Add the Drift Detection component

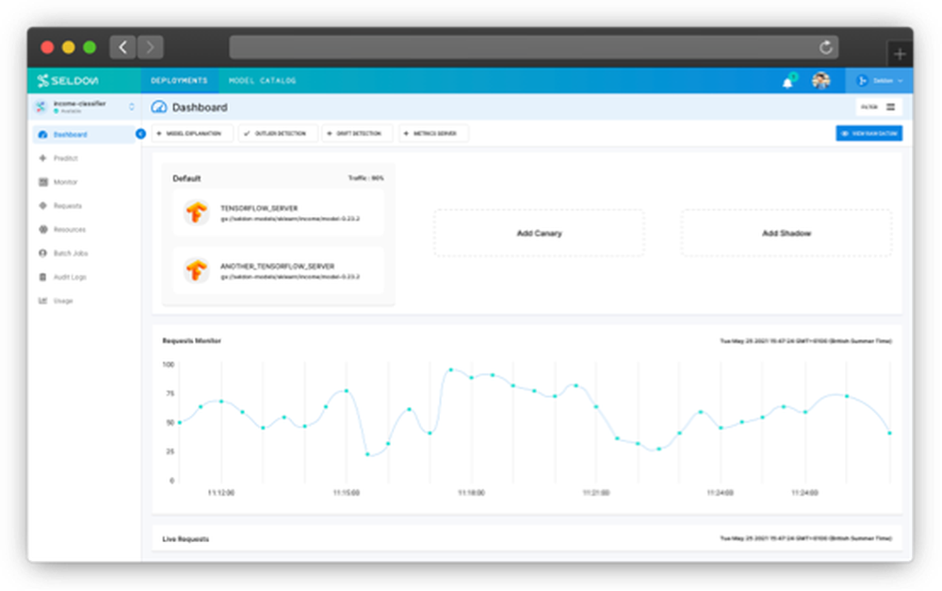[x=357, y=134]
